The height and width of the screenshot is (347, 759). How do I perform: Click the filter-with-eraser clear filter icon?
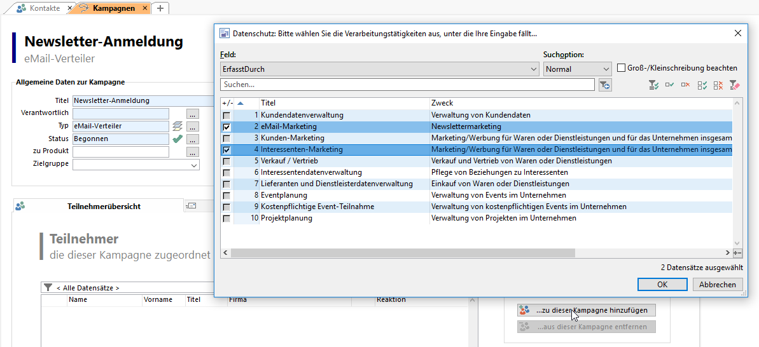click(735, 85)
